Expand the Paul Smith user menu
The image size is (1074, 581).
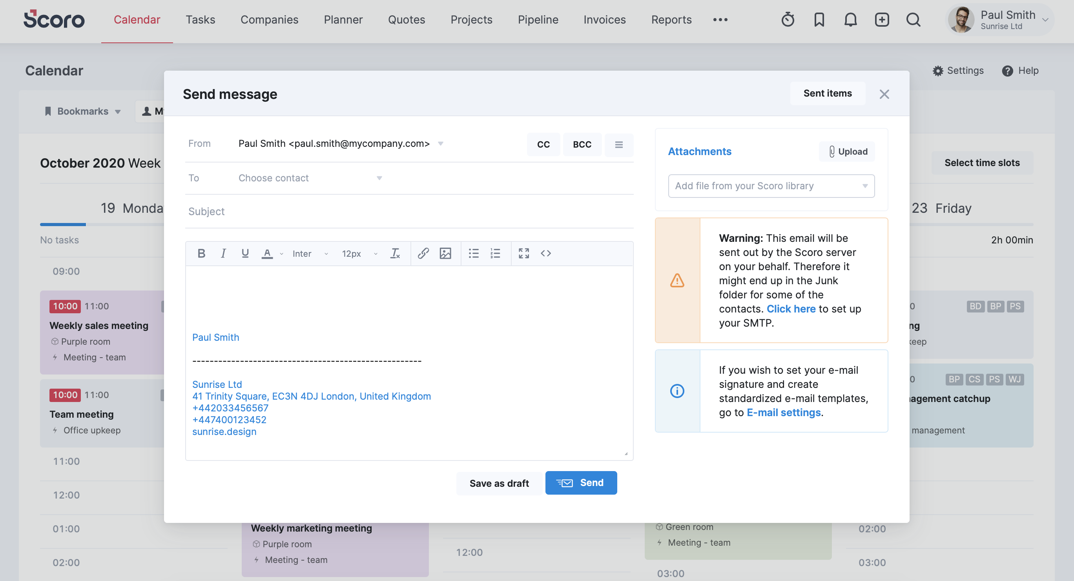(1045, 20)
